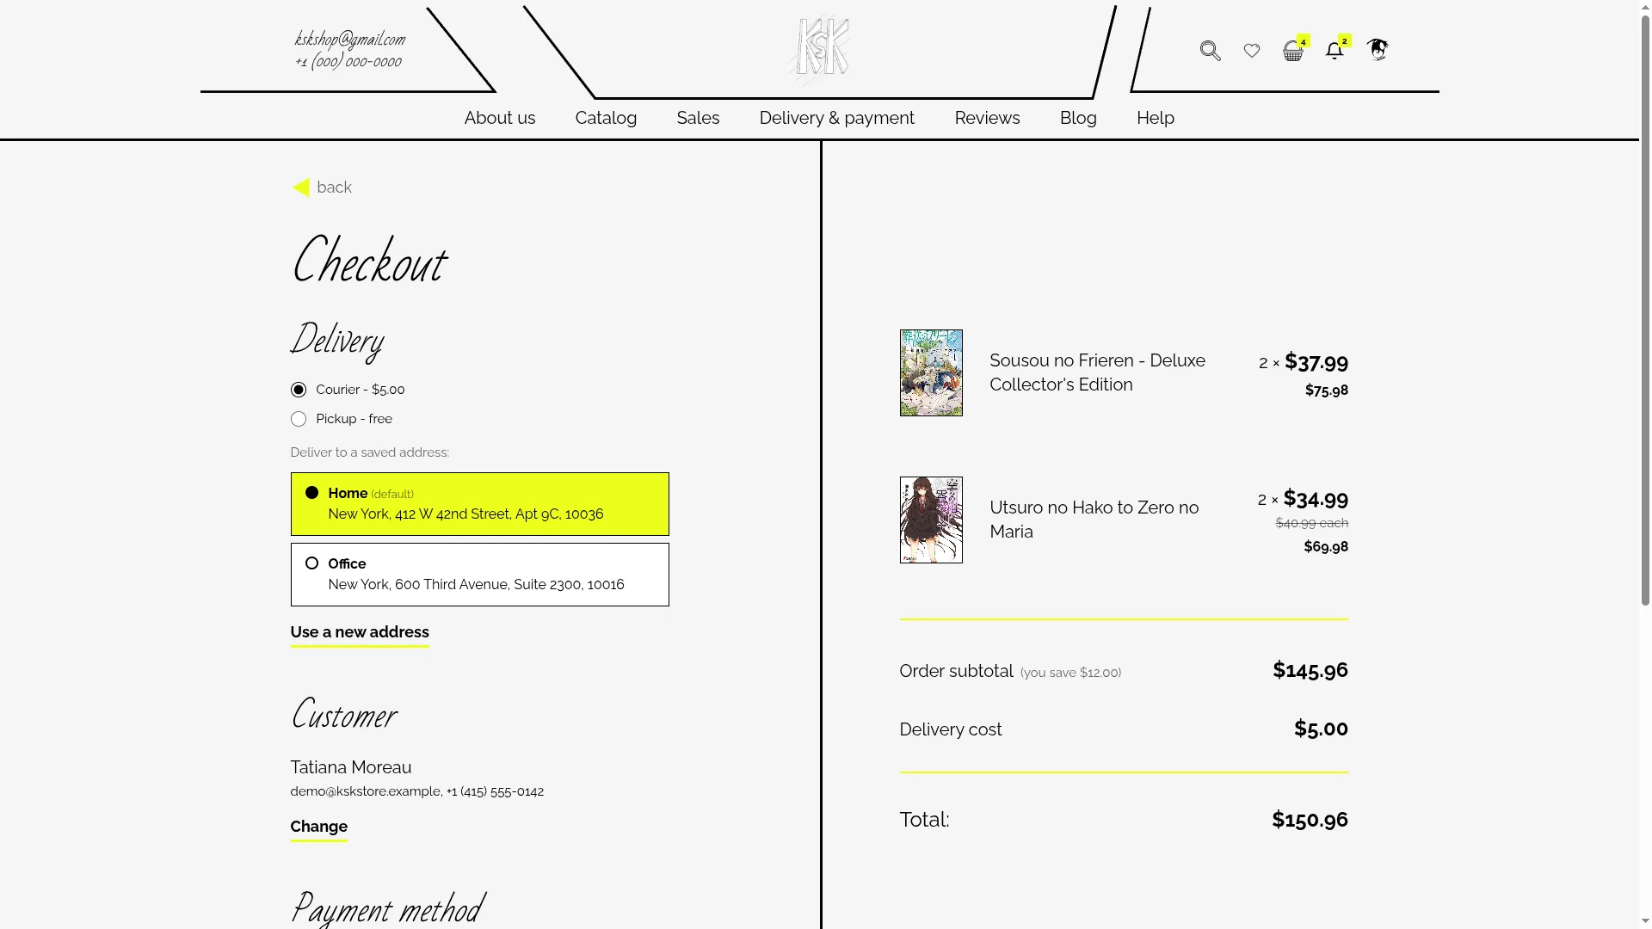Open Help menu item
The height and width of the screenshot is (929, 1652).
(1155, 118)
